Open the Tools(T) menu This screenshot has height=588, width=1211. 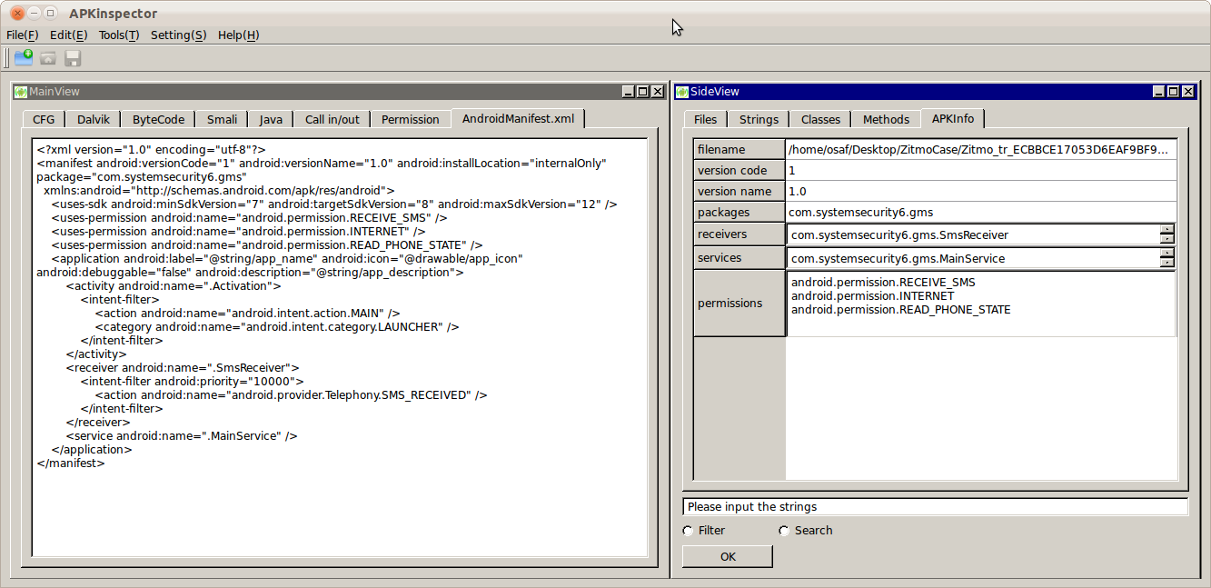pos(119,35)
